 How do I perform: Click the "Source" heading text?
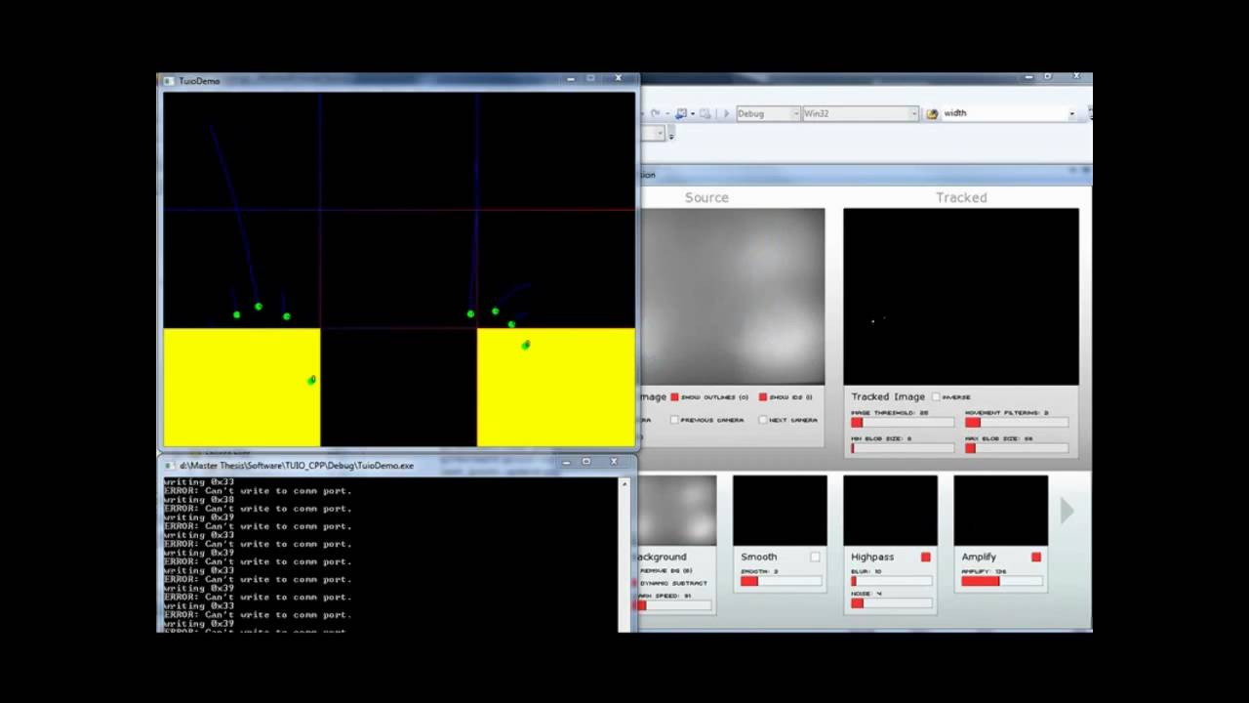(706, 197)
